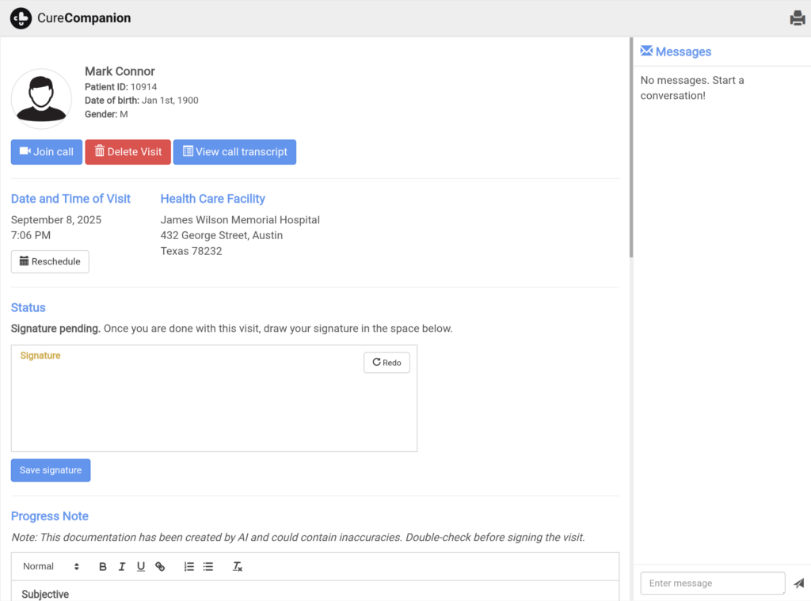Join the video call
Viewport: 811px width, 601px height.
pos(47,152)
